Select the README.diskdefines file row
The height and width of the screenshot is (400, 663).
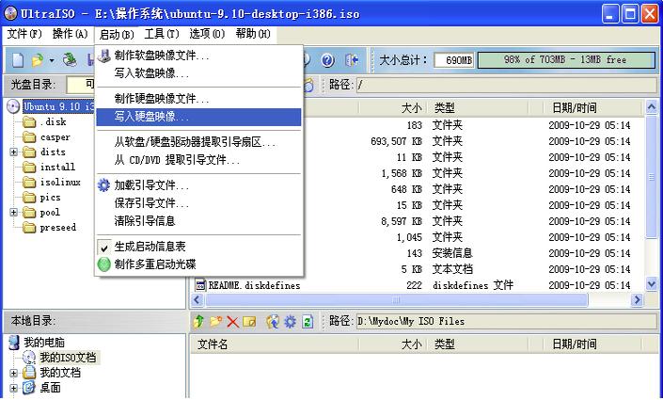417,285
